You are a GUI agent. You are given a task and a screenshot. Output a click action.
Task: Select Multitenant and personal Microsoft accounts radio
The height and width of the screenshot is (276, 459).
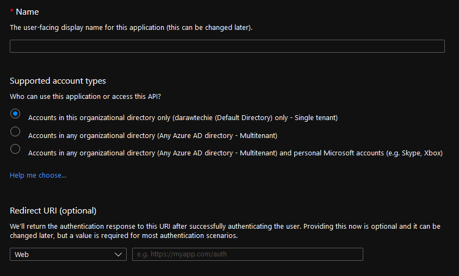click(15, 149)
